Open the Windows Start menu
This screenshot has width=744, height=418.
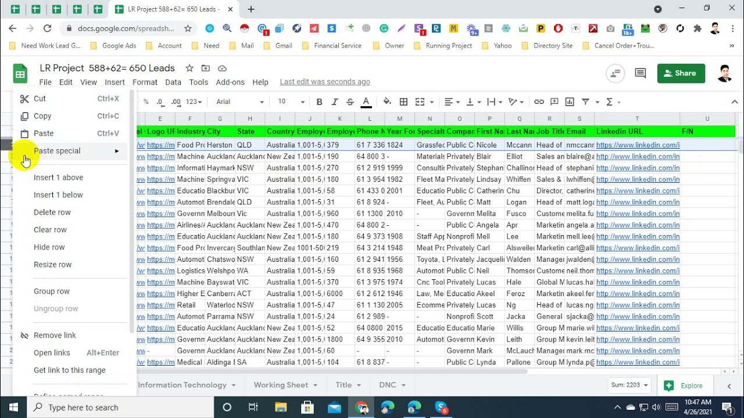pyautogui.click(x=13, y=407)
